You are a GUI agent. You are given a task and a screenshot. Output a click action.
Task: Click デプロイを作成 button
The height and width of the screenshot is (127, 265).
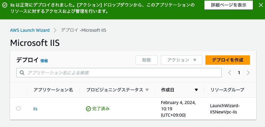pos(228,60)
